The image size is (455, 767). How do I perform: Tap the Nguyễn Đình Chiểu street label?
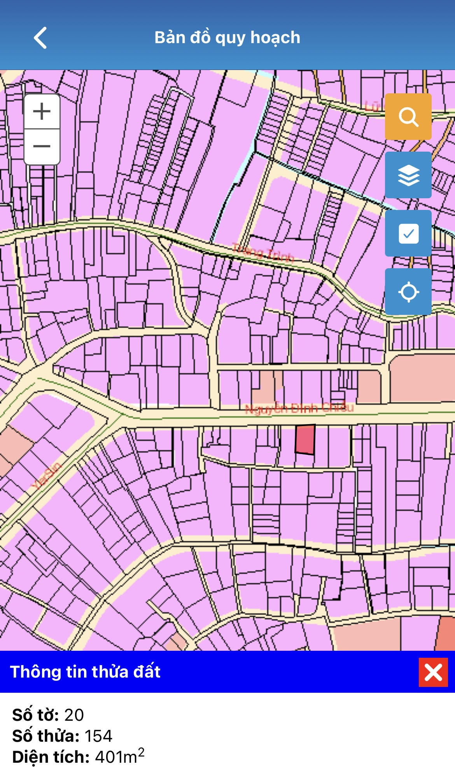[299, 408]
